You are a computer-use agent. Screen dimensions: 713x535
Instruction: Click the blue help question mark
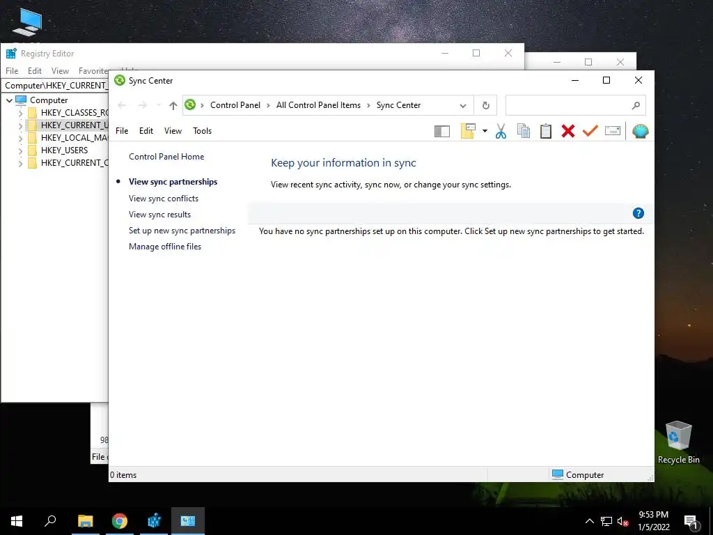point(638,213)
